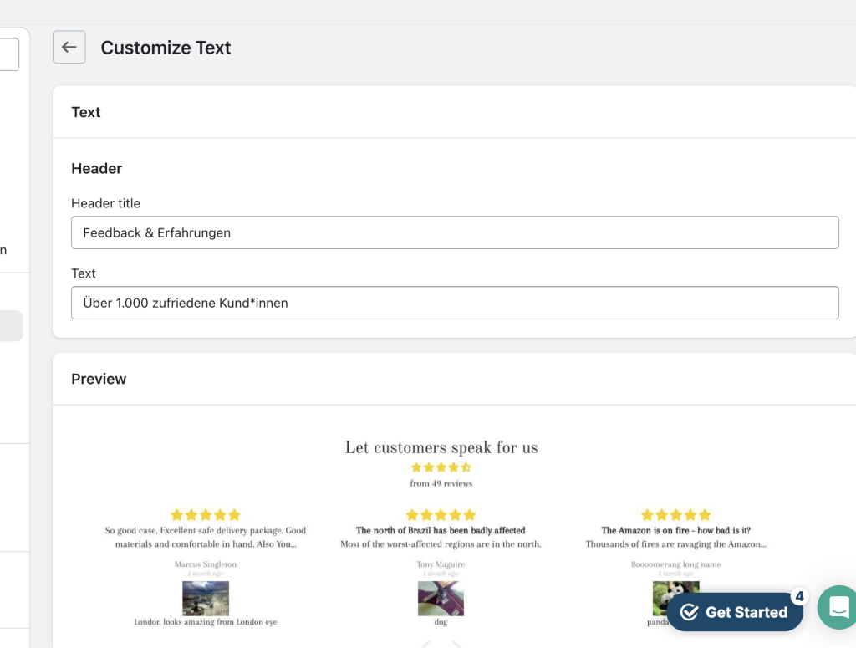Click the badge number 4 on Get Started
This screenshot has height=648, width=856.
point(799,596)
